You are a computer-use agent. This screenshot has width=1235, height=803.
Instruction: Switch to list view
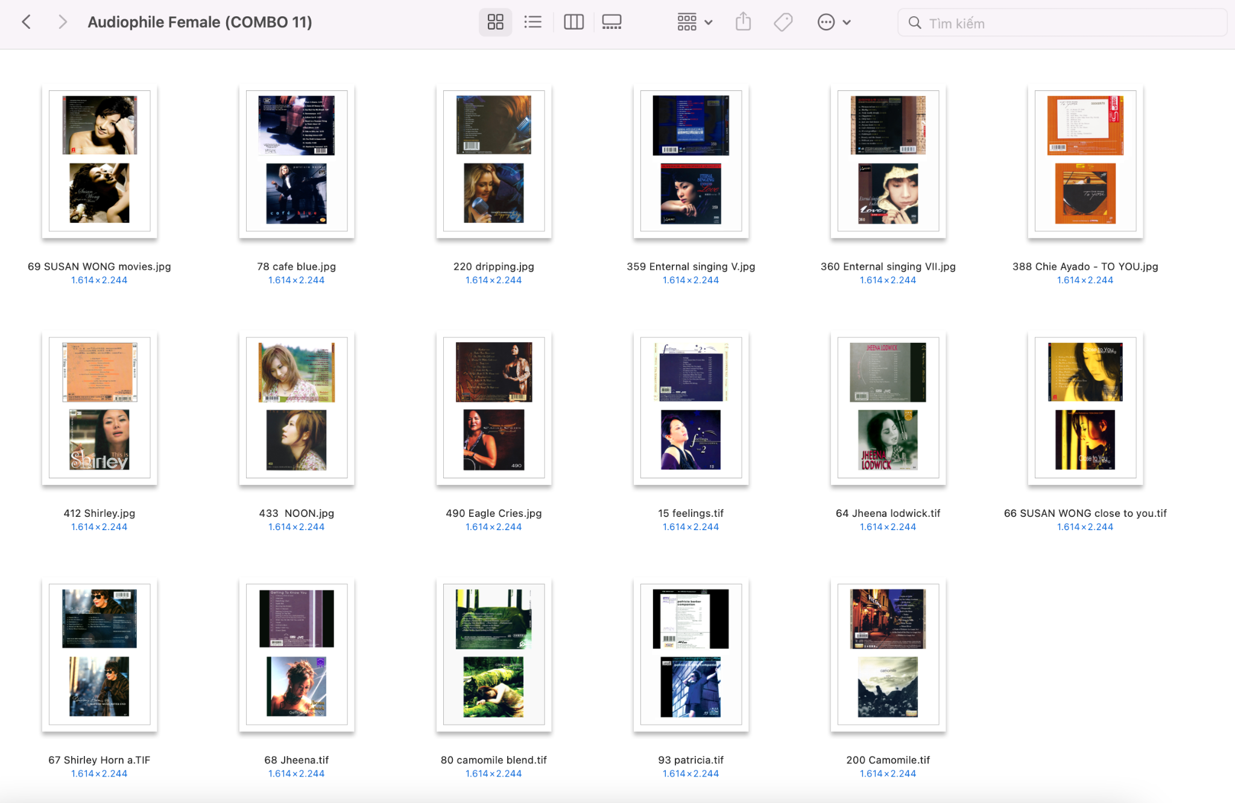pos(533,22)
